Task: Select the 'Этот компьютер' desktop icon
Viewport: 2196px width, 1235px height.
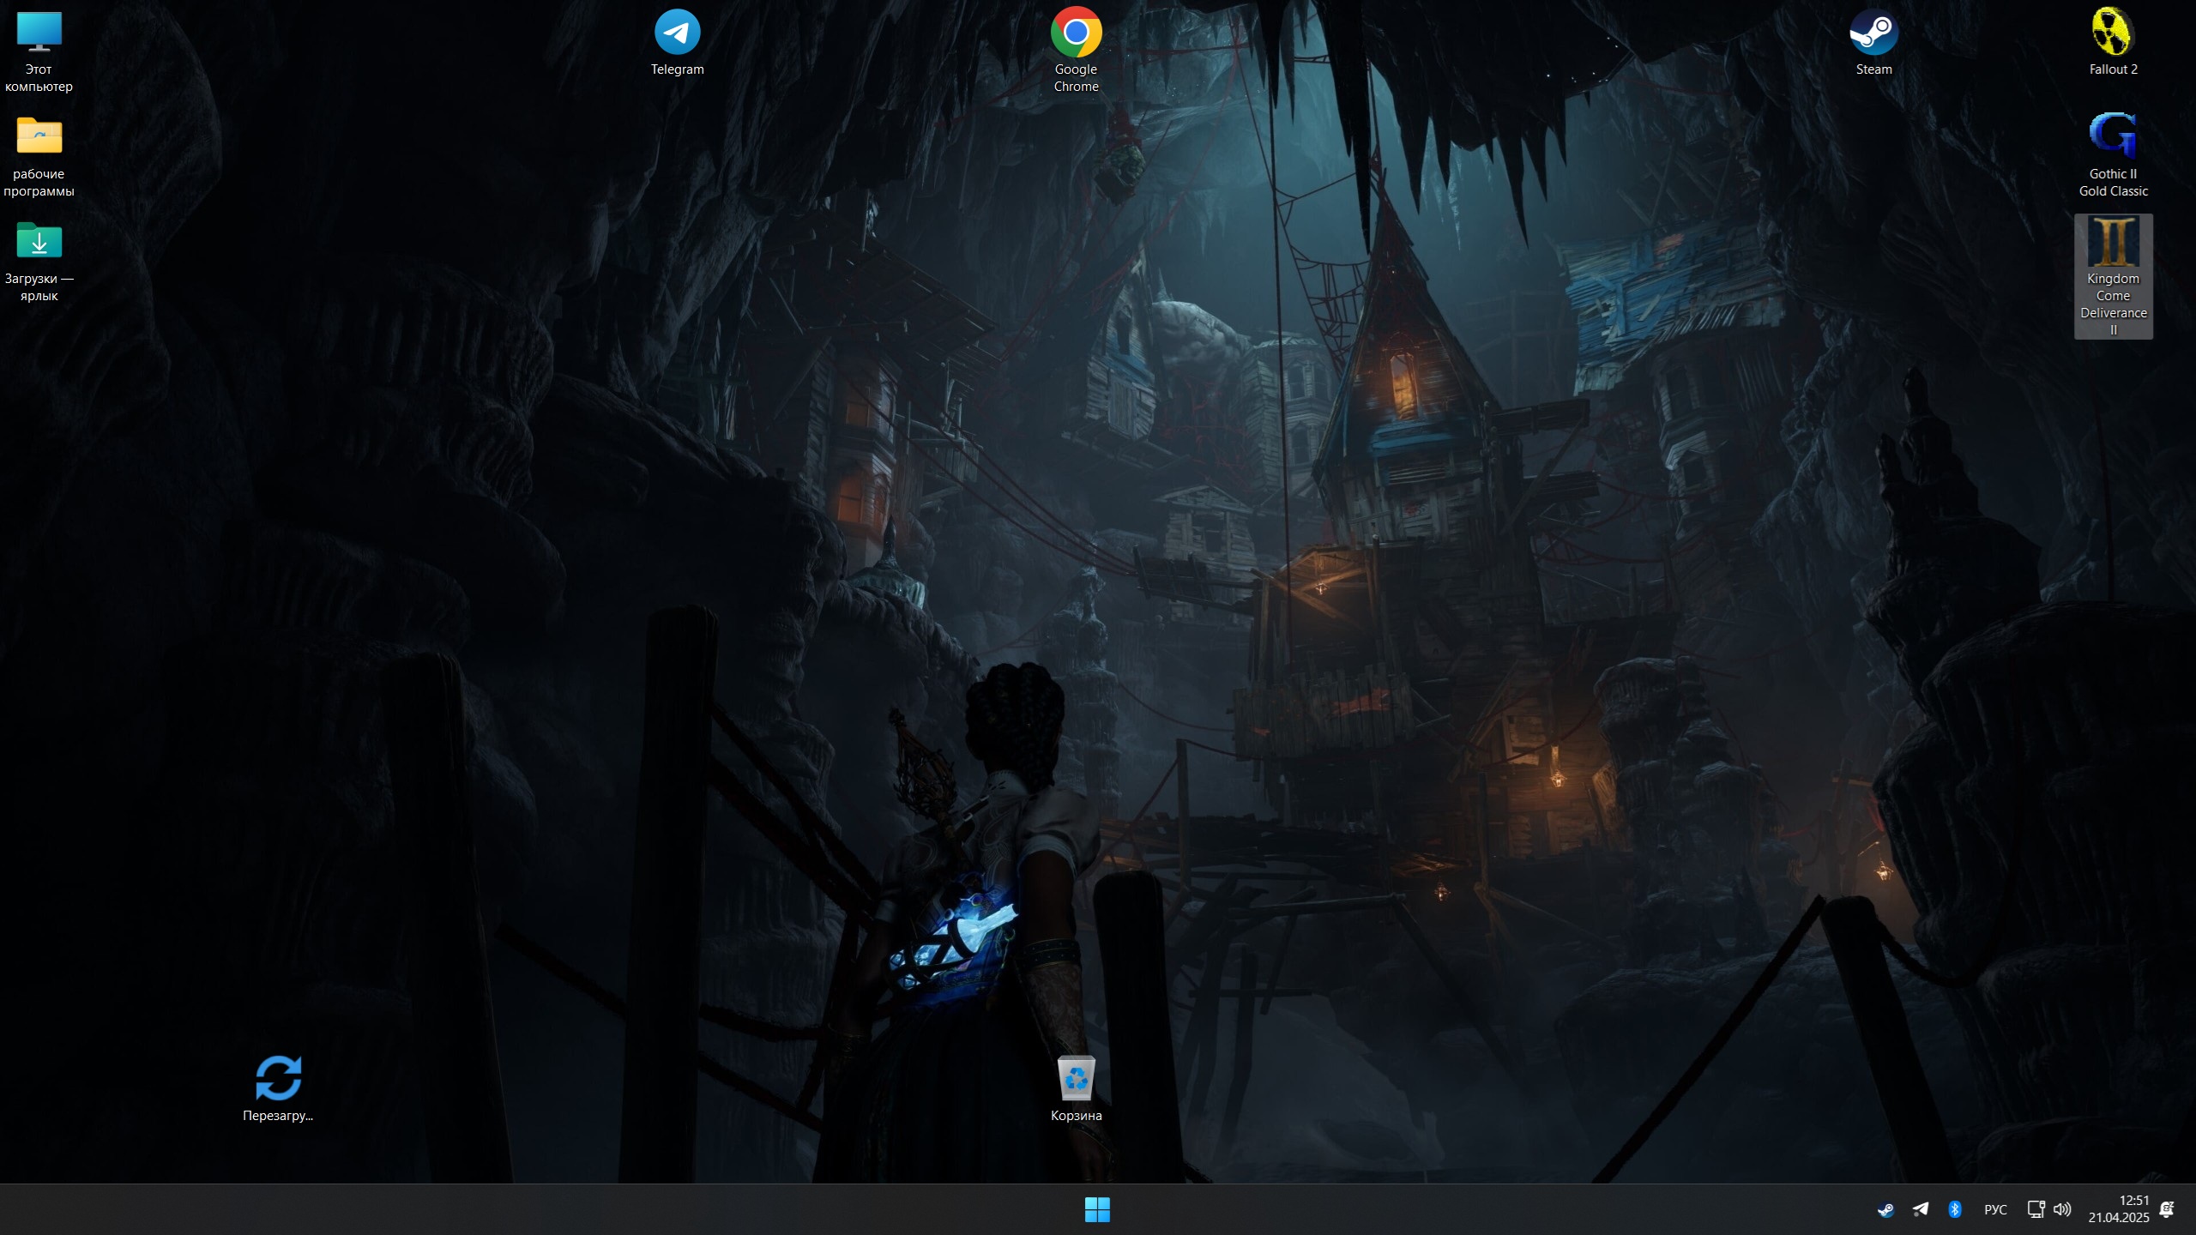Action: [x=39, y=33]
